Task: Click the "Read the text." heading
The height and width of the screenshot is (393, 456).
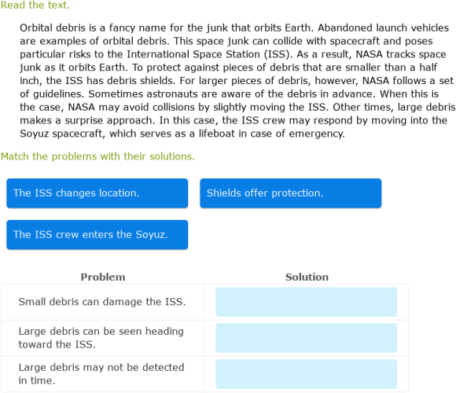Action: pos(35,6)
